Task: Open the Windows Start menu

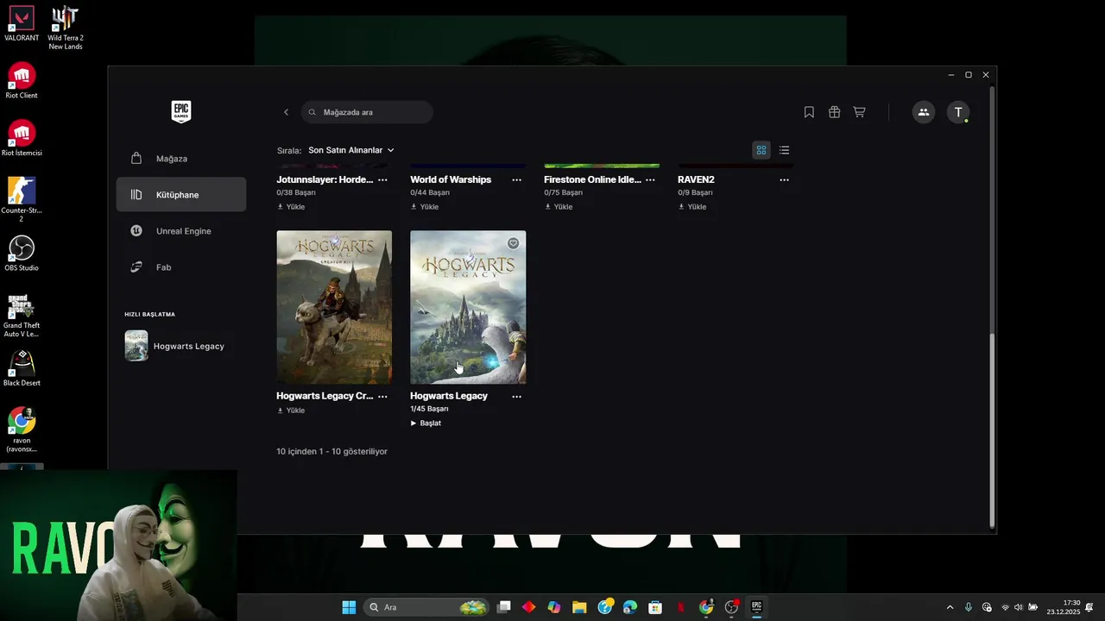Action: click(x=349, y=607)
